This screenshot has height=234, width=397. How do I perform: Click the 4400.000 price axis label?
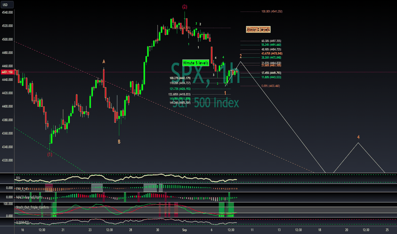[7, 106]
